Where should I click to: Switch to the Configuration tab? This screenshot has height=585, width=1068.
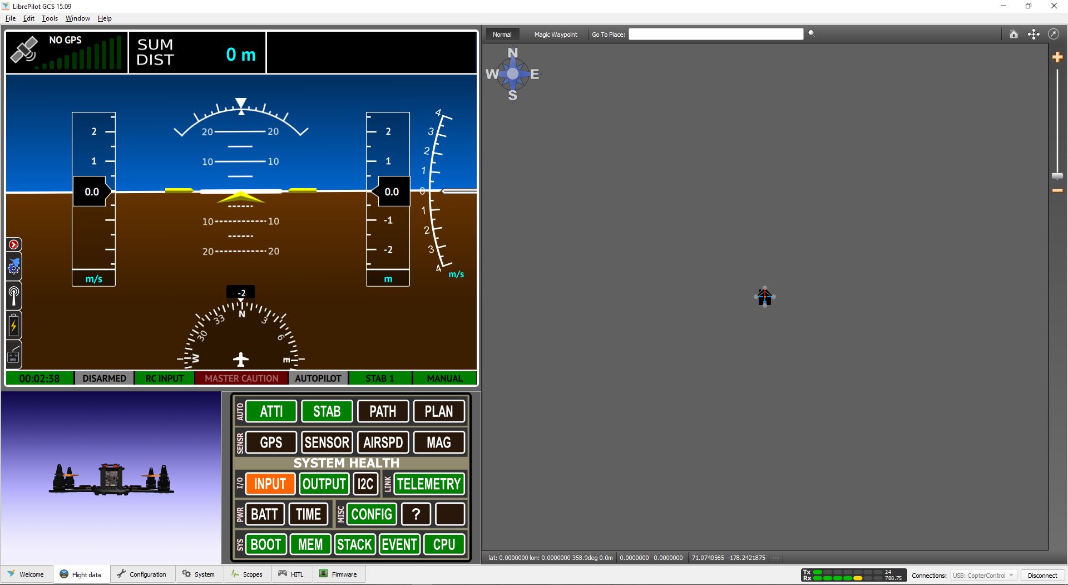click(x=142, y=574)
